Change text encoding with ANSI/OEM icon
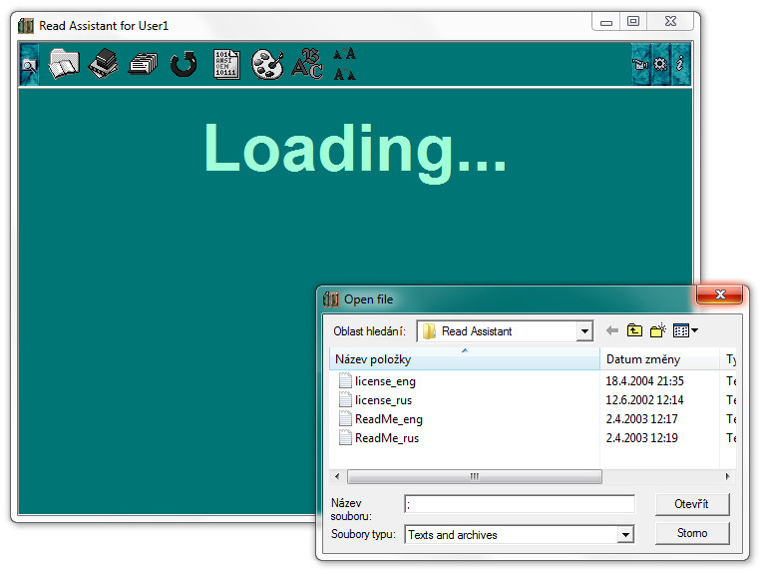This screenshot has width=764, height=574. click(x=226, y=64)
